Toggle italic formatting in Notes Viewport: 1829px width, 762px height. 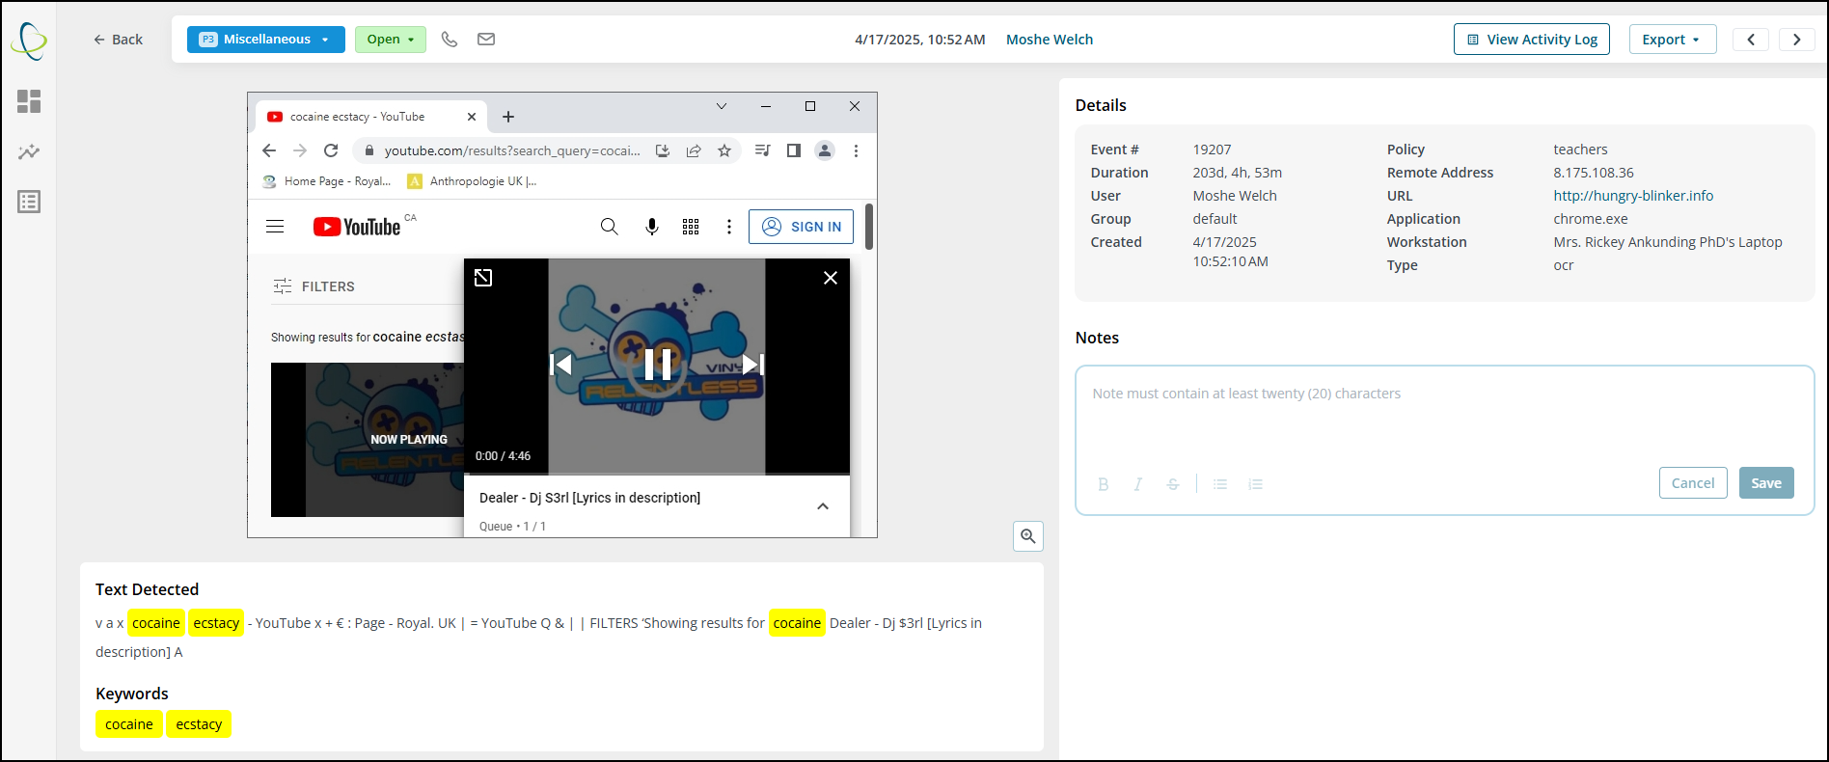coord(1138,484)
